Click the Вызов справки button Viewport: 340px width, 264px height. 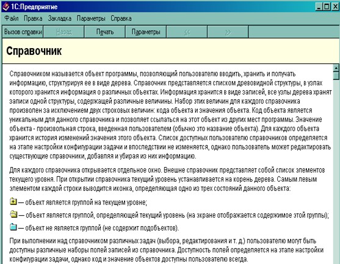tap(23, 32)
